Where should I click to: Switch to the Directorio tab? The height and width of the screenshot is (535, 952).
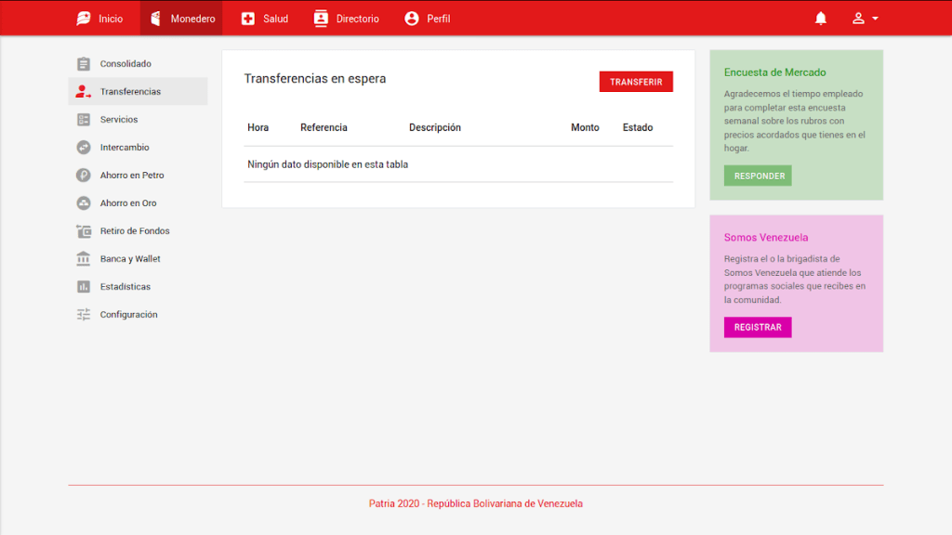(x=346, y=19)
